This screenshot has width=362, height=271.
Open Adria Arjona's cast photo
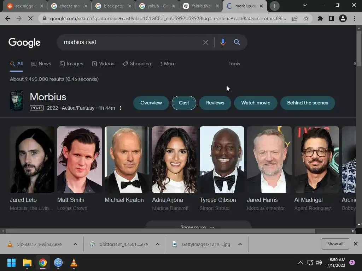coord(174,159)
